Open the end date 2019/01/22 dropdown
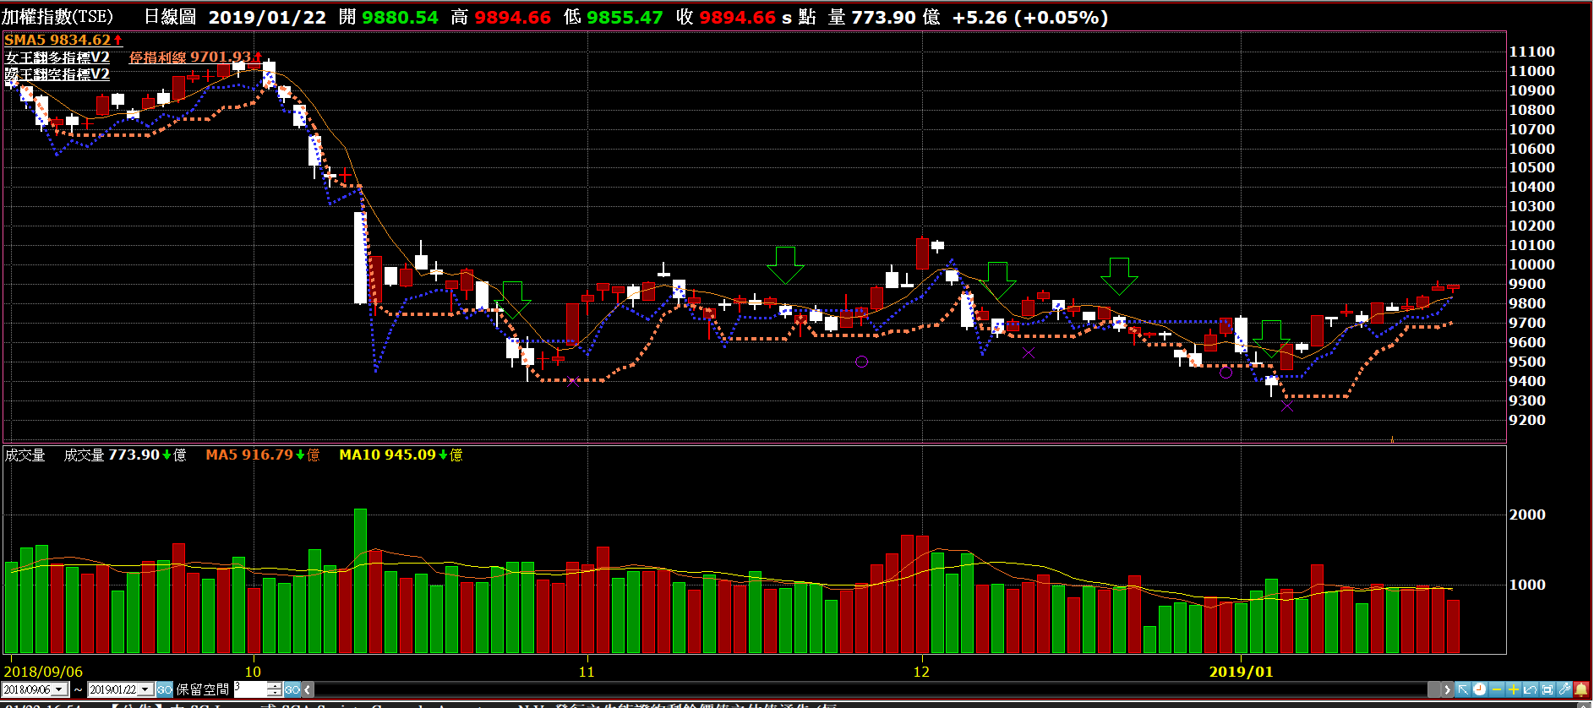The image size is (1594, 708). tap(145, 689)
